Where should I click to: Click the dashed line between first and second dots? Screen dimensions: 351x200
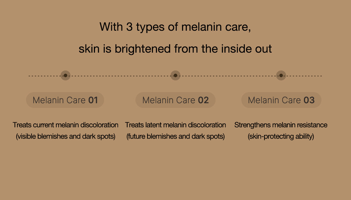click(x=121, y=76)
